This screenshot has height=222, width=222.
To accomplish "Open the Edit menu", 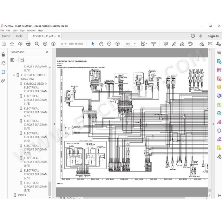I will pos(8,30).
